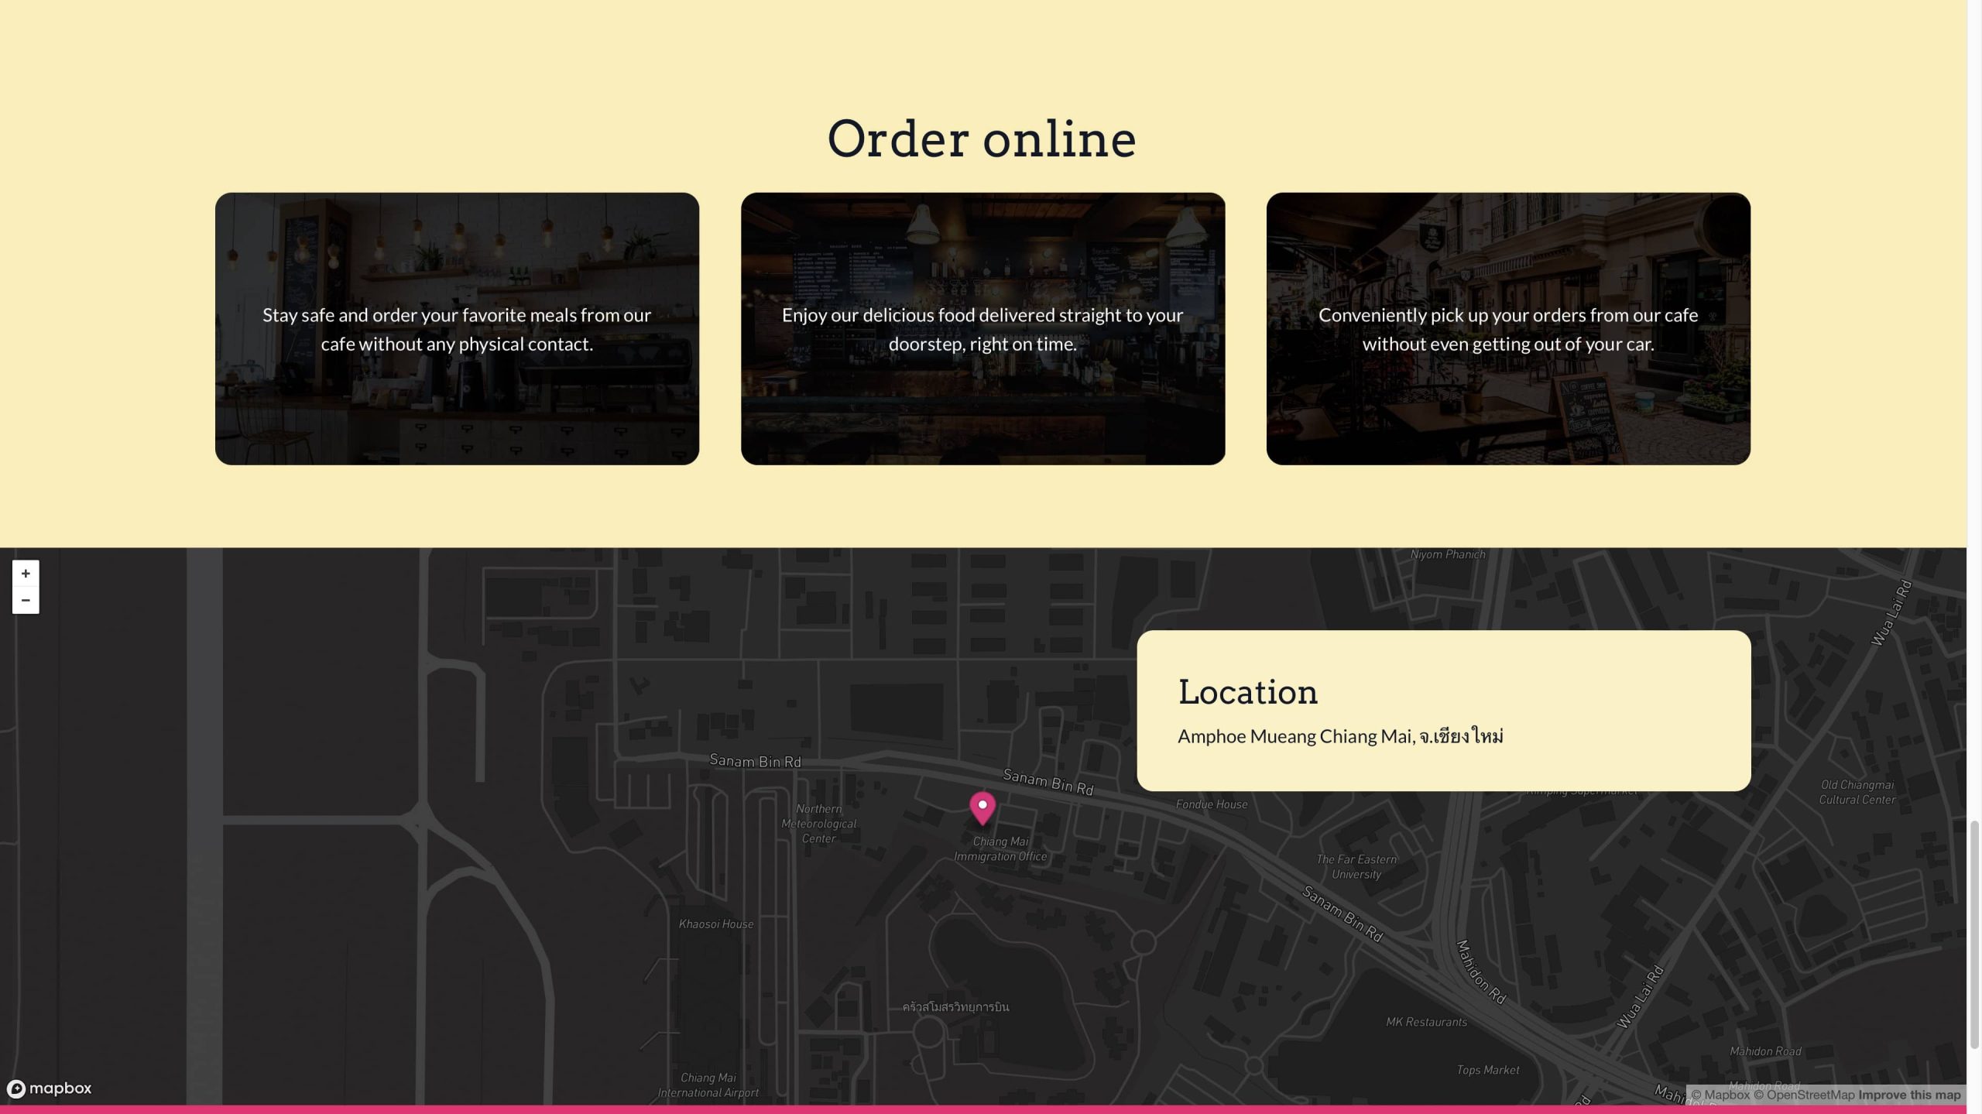Screen dimensions: 1982x1114
Task: Click the Location info card title
Action: [1247, 692]
